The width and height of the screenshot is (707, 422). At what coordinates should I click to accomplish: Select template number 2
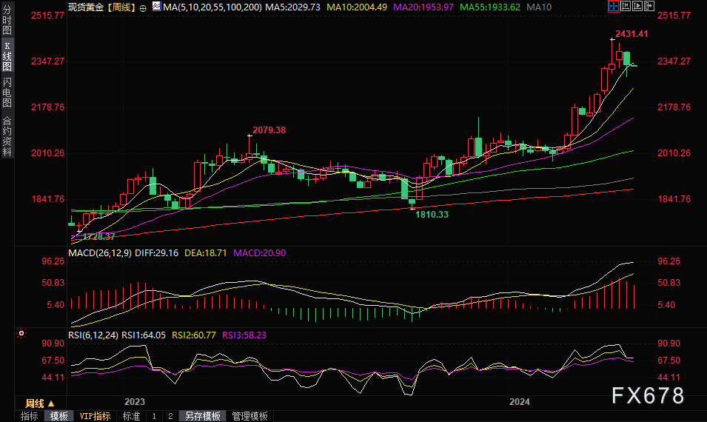(x=170, y=416)
